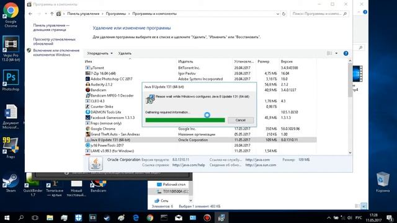Open Google Chrome on taskbar
Image resolution: width=397 pixels, height=223 pixels.
click(150, 217)
